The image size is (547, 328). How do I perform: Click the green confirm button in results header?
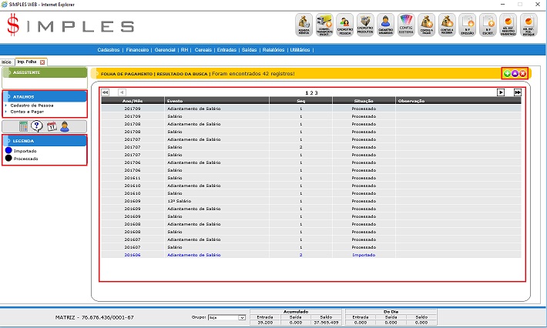pyautogui.click(x=506, y=73)
